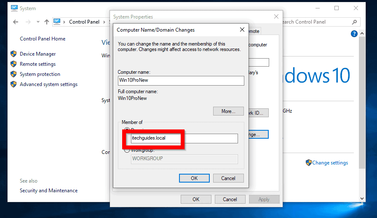377x218 pixels.
Task: Click the Change... button in System Properties
Action: pos(259,135)
